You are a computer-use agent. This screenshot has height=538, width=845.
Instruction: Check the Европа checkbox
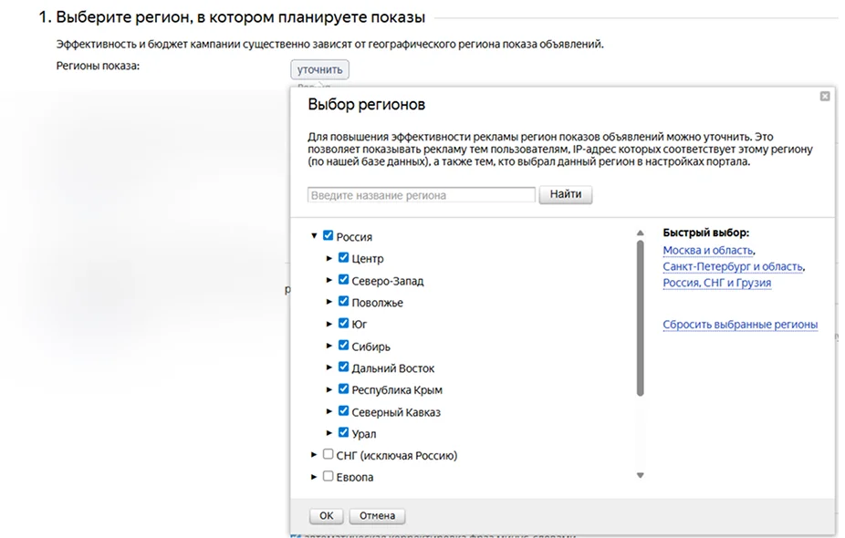click(329, 476)
